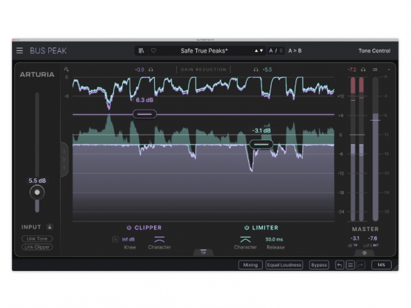Click the BUS PEAK plugin title
Screen dimensions: 411x308
click(x=48, y=50)
